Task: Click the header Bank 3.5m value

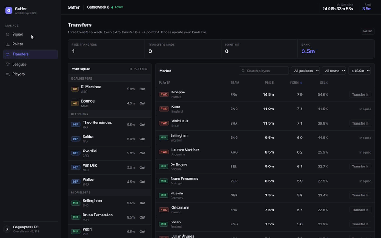Action: (367, 9)
